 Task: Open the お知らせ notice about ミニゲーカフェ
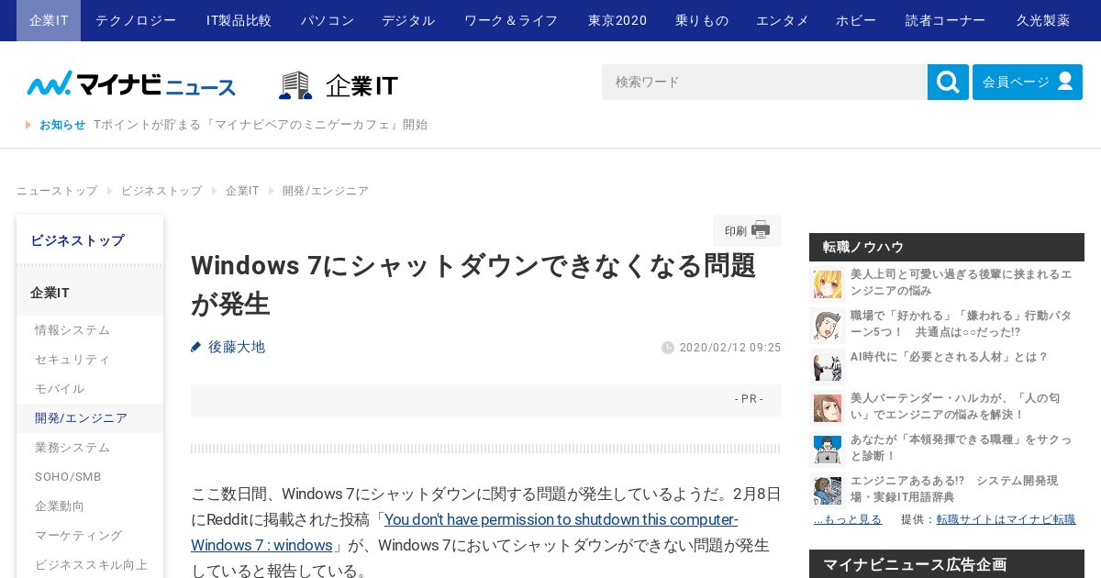point(261,125)
